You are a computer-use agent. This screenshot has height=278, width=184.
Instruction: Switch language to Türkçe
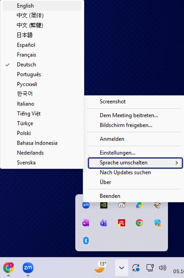[x=42, y=123]
